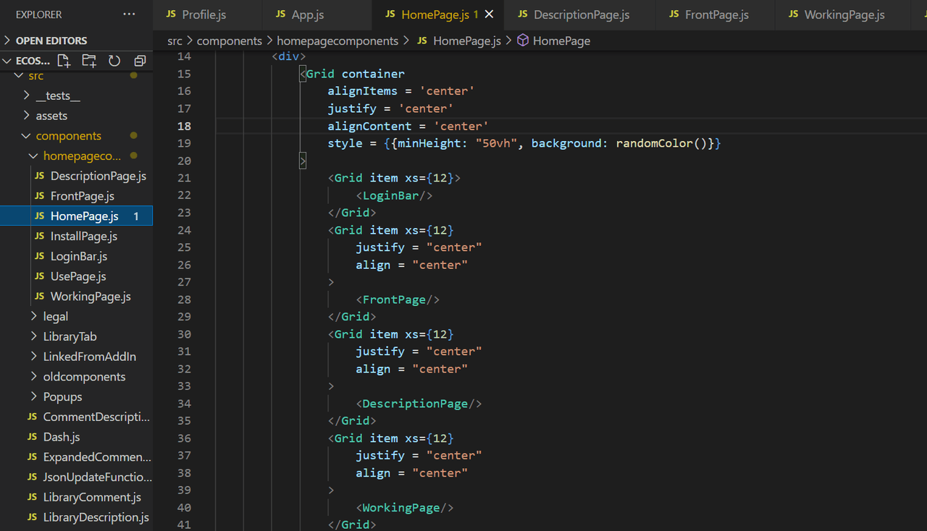The width and height of the screenshot is (927, 531).
Task: Expand the Popups folder
Action: (33, 396)
